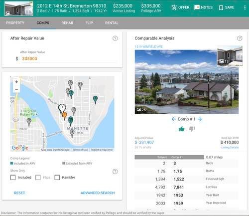Click the 0.07 miles distance text
Image resolution: width=249 pixels, height=216 pixels.
214,157
